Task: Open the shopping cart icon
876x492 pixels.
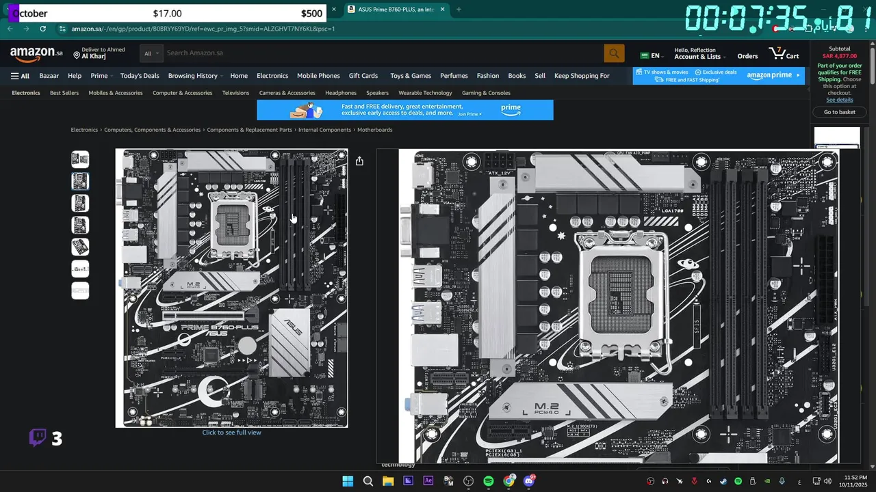Action: coord(784,53)
